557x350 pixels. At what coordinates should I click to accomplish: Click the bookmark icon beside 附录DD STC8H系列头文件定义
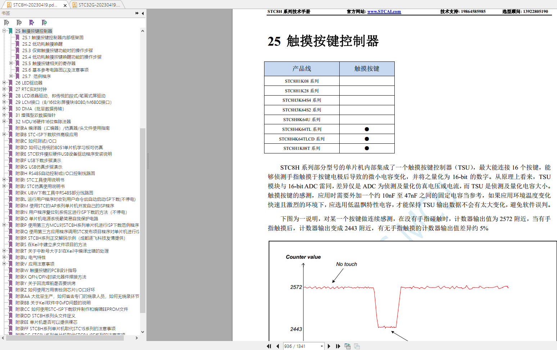pyautogui.click(x=10, y=316)
